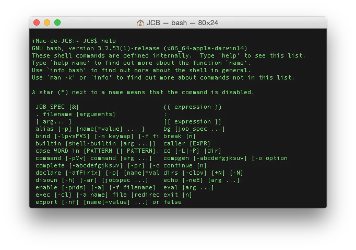Click the 'bg [job_spec ...]' entry
Screen dimensions: 356x250
pos(194,129)
